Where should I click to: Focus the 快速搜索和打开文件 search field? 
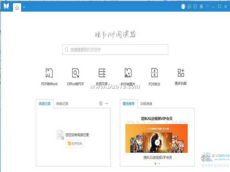coord(115,50)
